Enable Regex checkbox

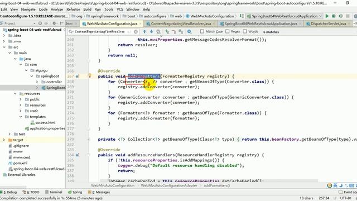227,31
